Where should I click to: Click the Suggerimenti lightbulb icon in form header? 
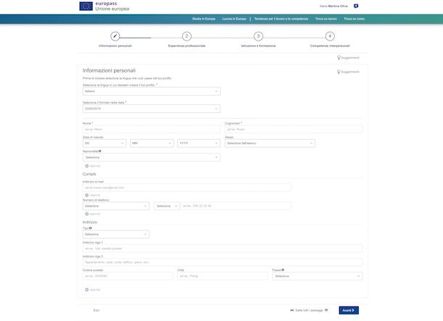[x=338, y=72]
